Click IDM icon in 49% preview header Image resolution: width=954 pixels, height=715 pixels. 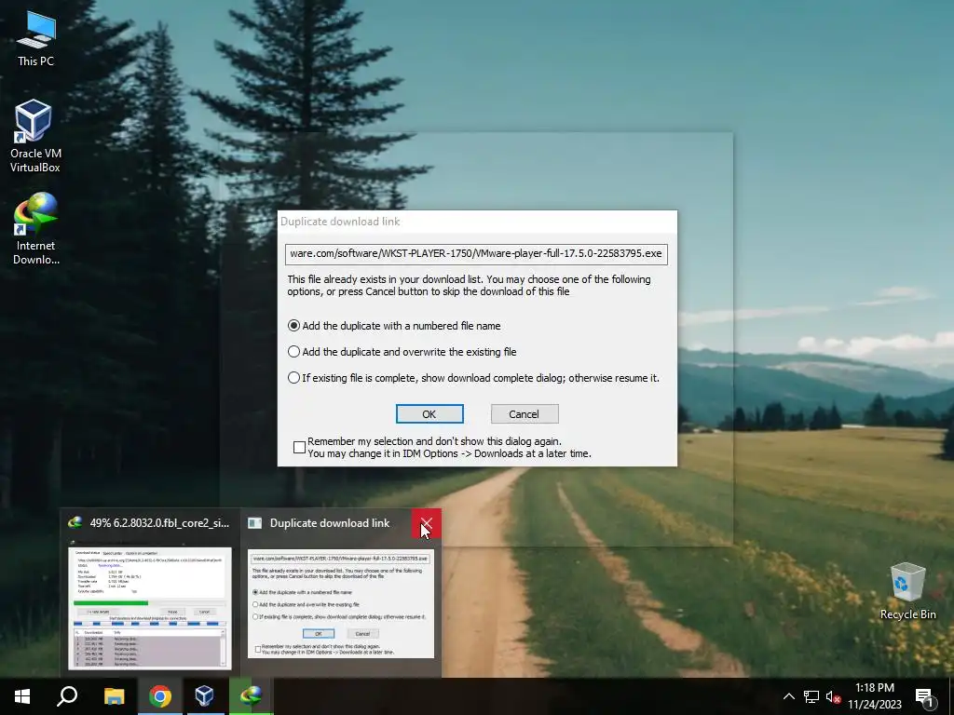click(x=75, y=523)
